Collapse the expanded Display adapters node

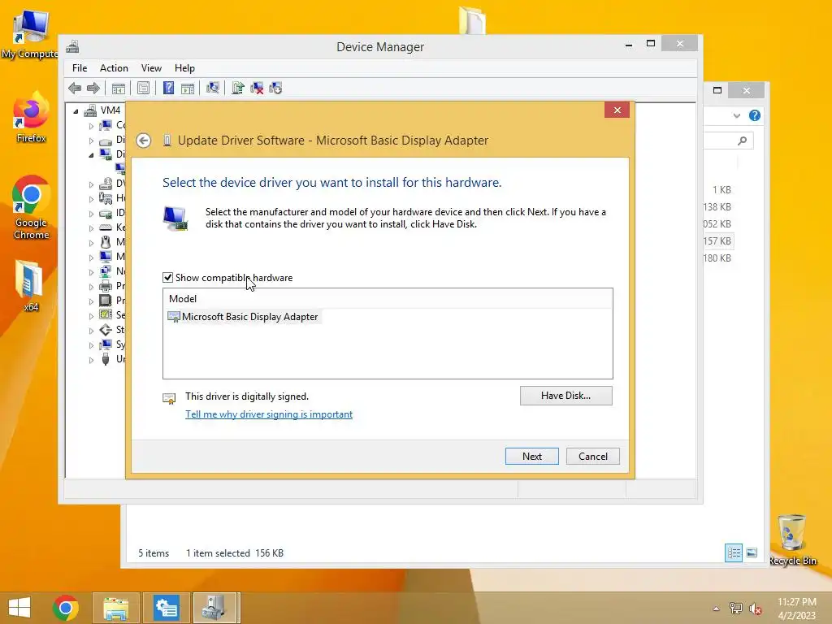pos(91,155)
